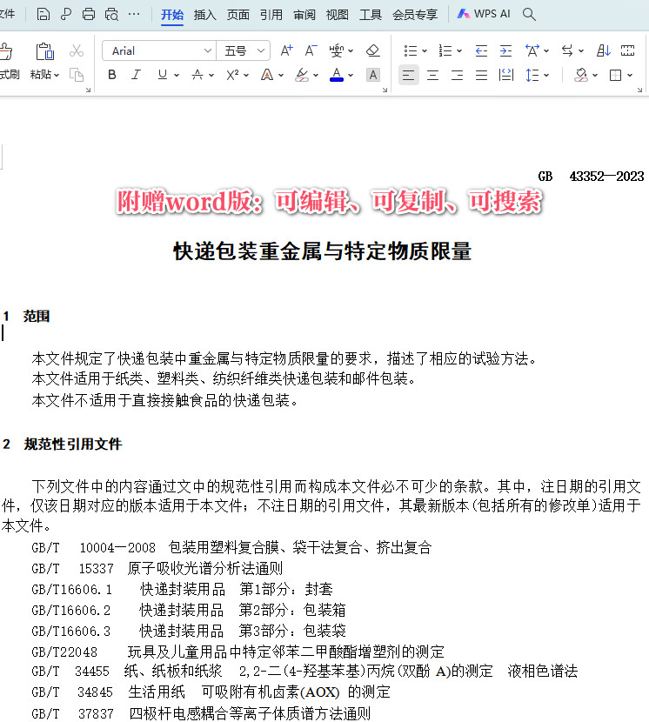This screenshot has width=649, height=722.
Task: Expand font color dropdown arrow
Action: (x=351, y=75)
